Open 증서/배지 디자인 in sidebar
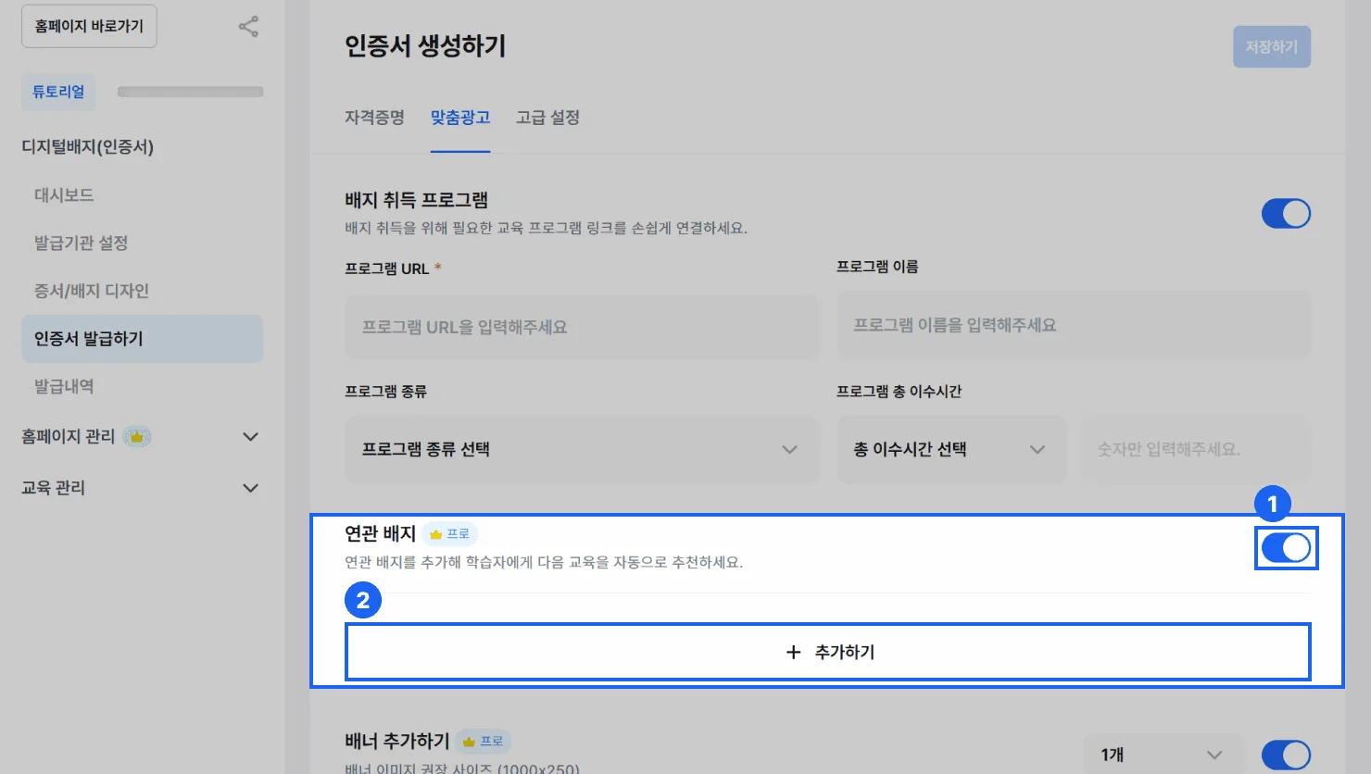This screenshot has width=1371, height=774. (x=92, y=291)
